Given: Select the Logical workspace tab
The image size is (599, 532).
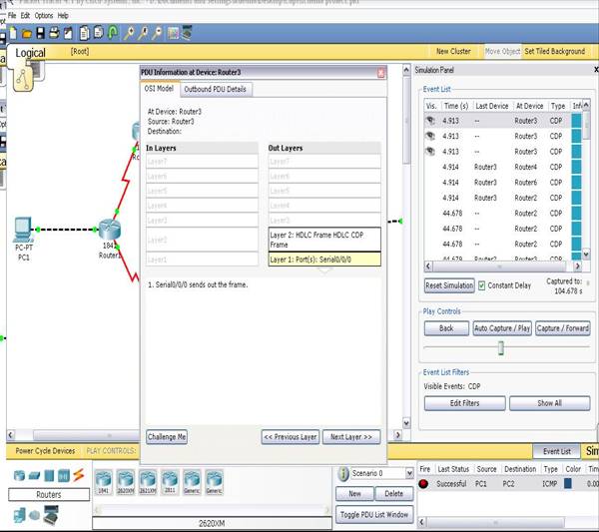Looking at the screenshot, I should pyautogui.click(x=30, y=53).
